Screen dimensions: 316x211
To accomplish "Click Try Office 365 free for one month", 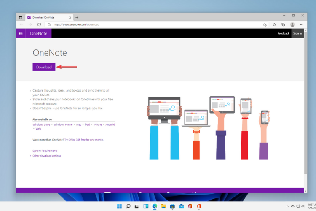I will 84,140.
